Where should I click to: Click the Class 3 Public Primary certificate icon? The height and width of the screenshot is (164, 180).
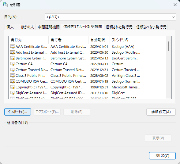pyautogui.click(x=13, y=76)
